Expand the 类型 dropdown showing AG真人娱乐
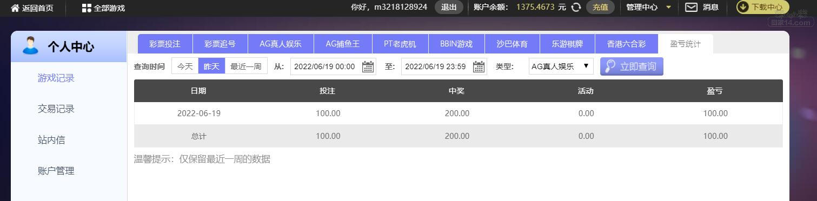Viewport: 817px width, 201px height. point(561,66)
